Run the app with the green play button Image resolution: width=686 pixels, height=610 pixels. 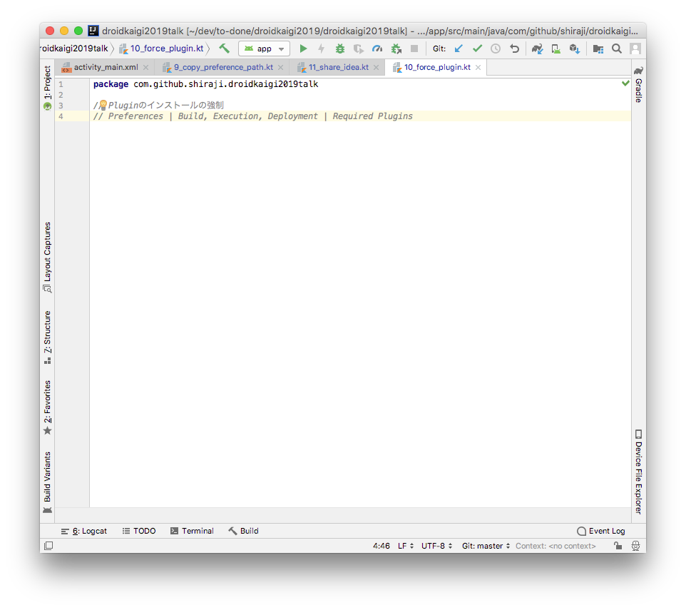pos(303,49)
